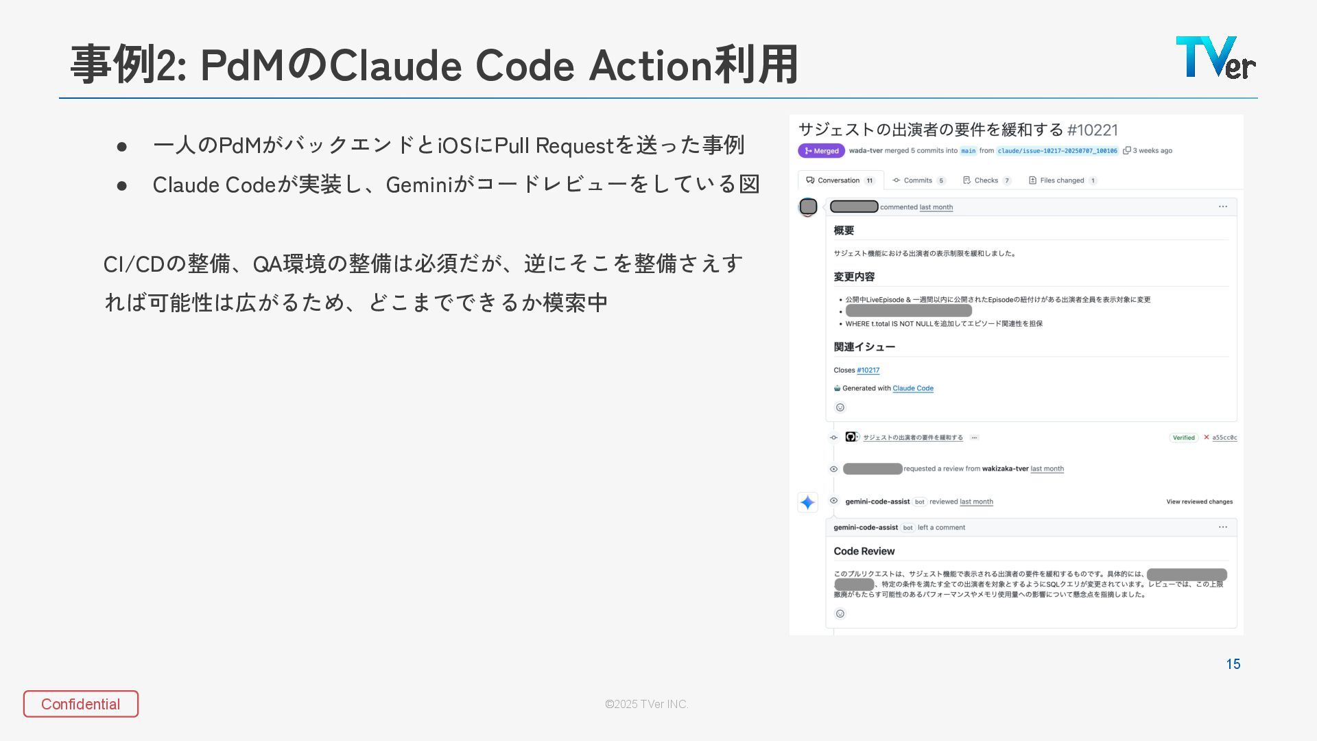Click the eye icon next to gemini-code-assist reviewed

click(x=833, y=501)
